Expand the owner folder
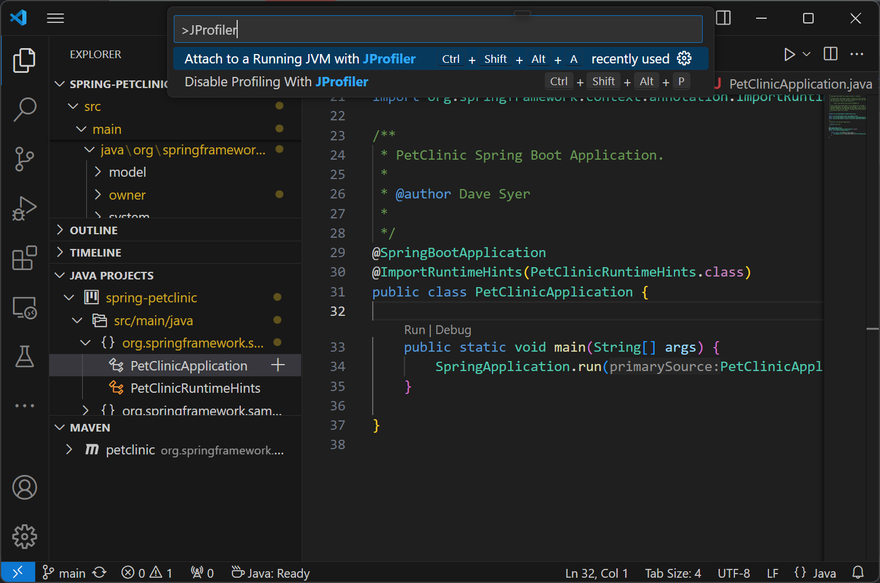This screenshot has height=583, width=880. (x=98, y=195)
